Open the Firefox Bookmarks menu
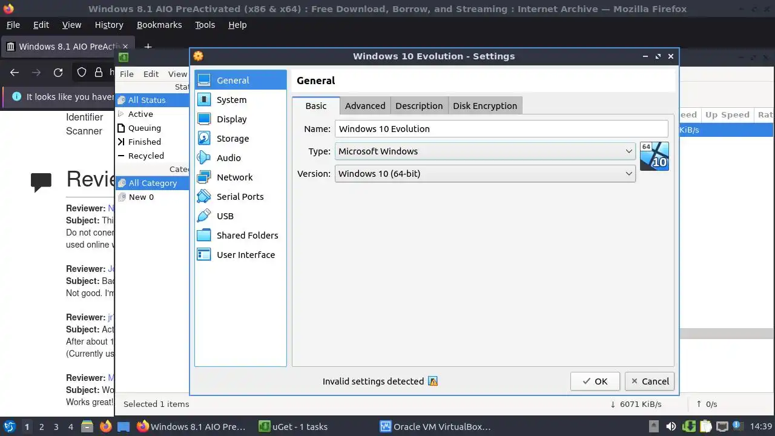This screenshot has height=436, width=775. point(159,25)
